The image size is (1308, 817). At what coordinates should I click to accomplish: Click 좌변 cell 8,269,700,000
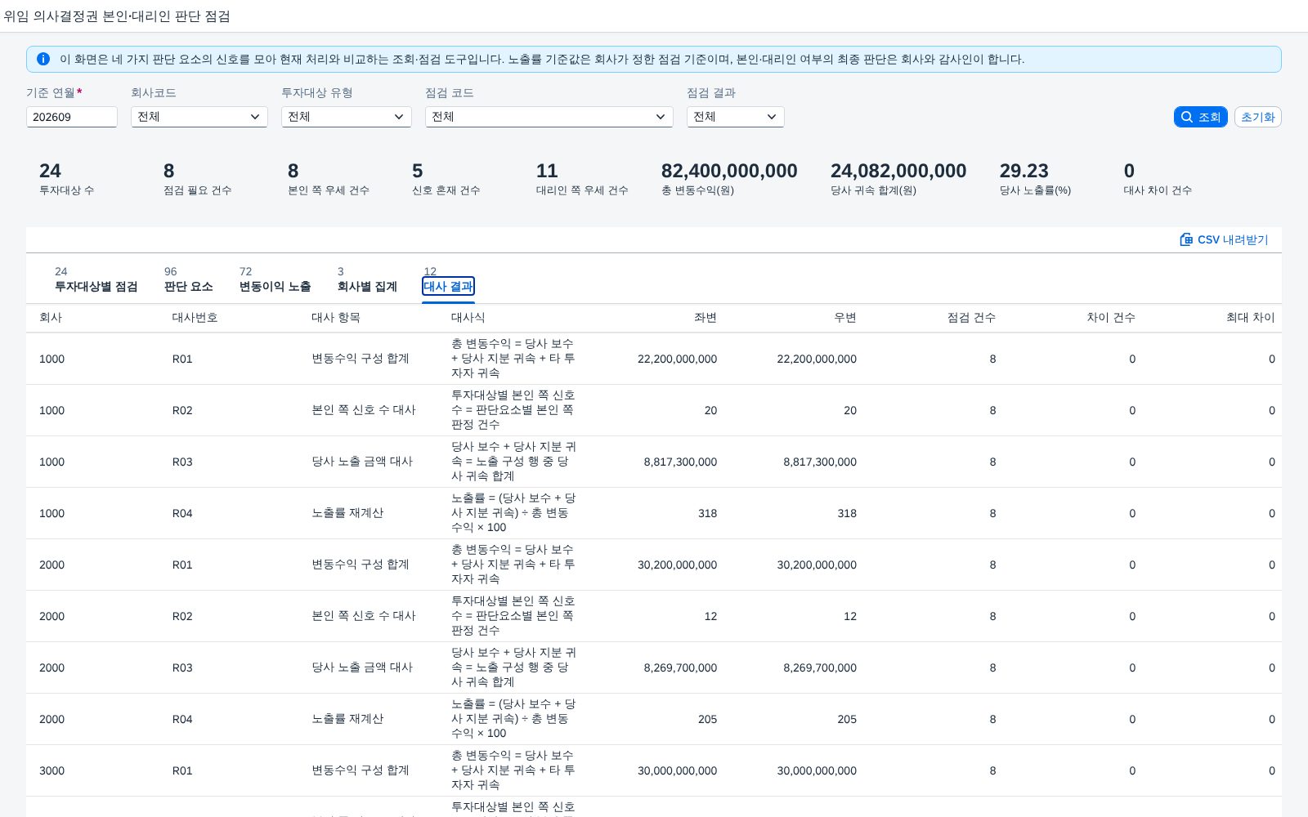(680, 667)
